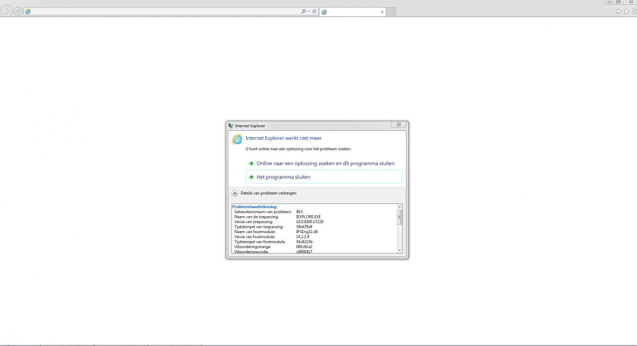Select the module version '14.2.1.9'
The height and width of the screenshot is (346, 637).
pos(303,237)
